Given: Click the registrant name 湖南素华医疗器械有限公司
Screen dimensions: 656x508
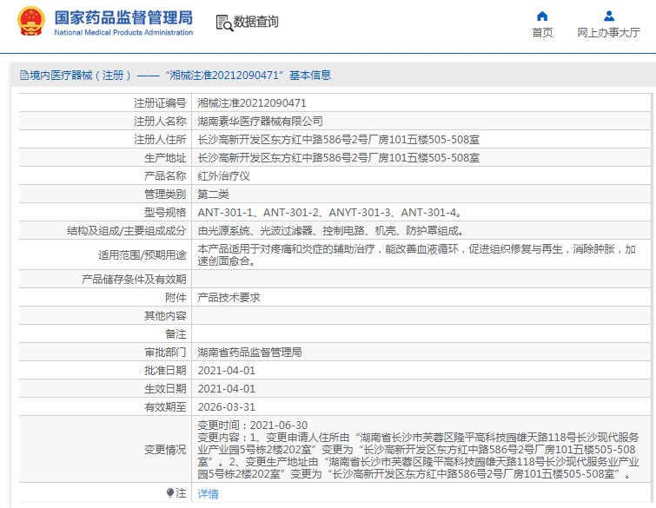Looking at the screenshot, I should 260,121.
